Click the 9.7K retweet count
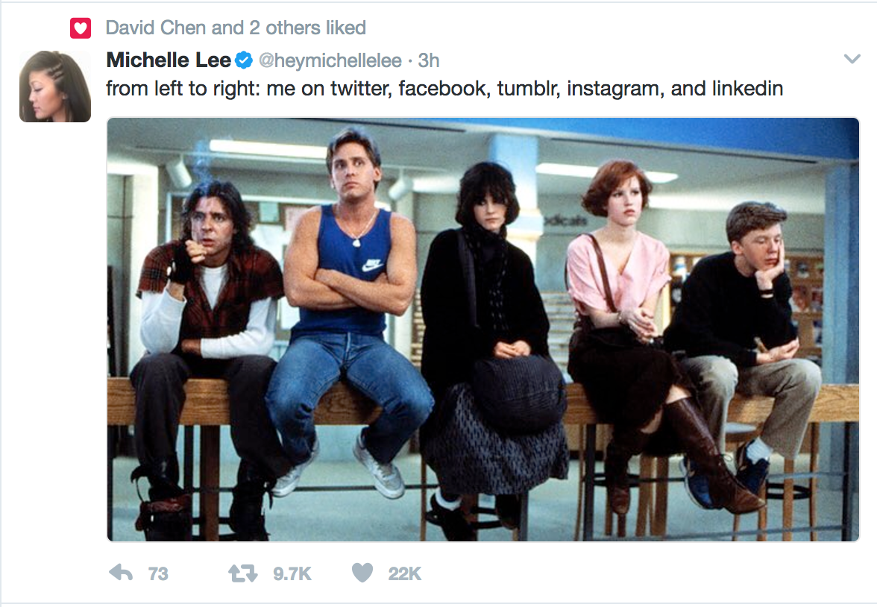The height and width of the screenshot is (607, 877). pos(292,573)
